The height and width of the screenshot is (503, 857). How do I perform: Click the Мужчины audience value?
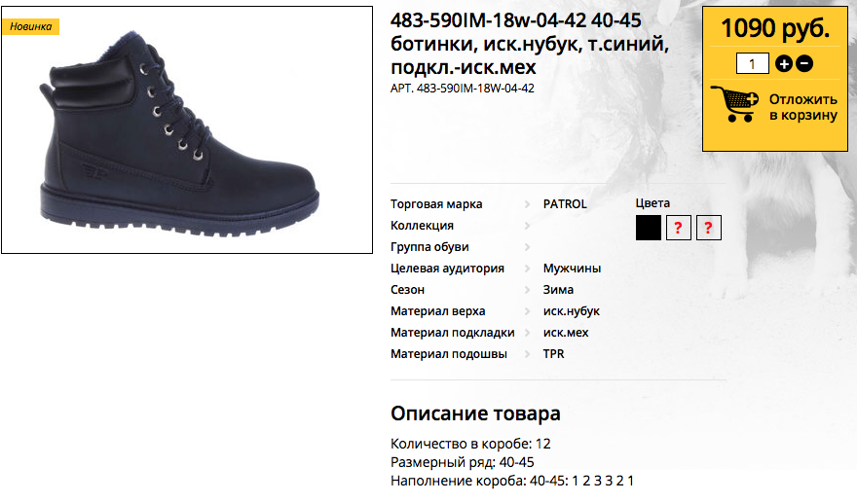click(x=572, y=269)
